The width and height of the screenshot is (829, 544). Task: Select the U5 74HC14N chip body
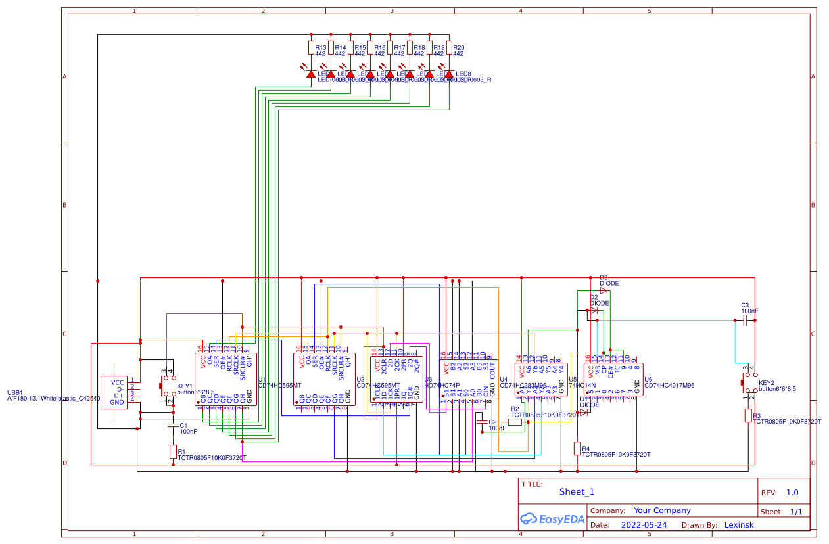coord(541,379)
